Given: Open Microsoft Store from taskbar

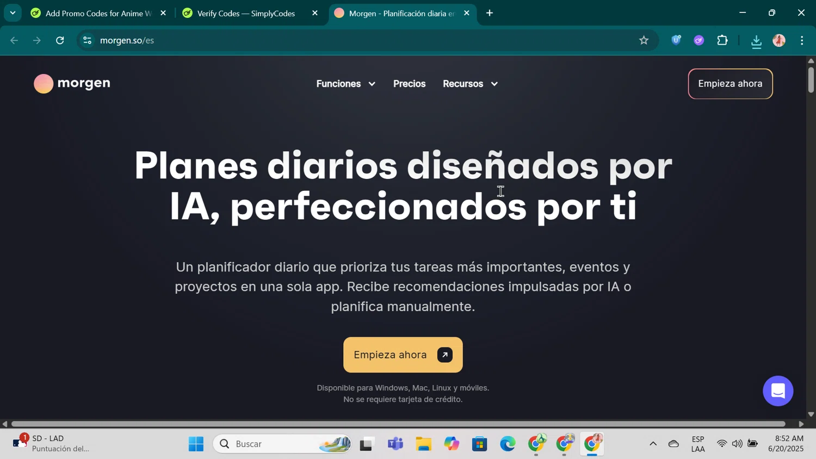Looking at the screenshot, I should coord(479,444).
